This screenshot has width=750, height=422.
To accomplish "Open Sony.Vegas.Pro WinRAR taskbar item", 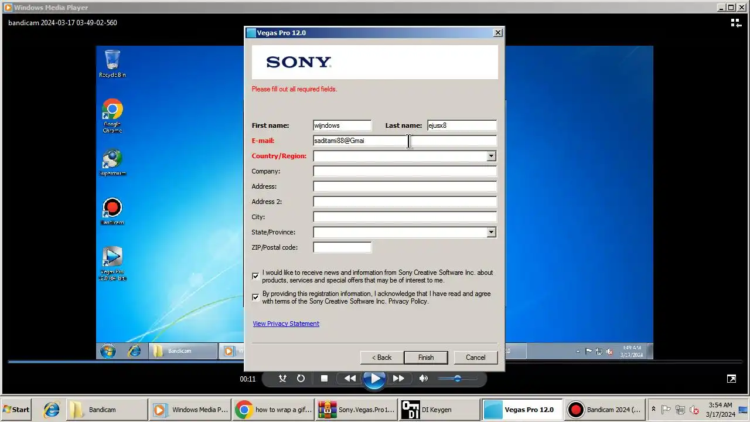I will (357, 410).
